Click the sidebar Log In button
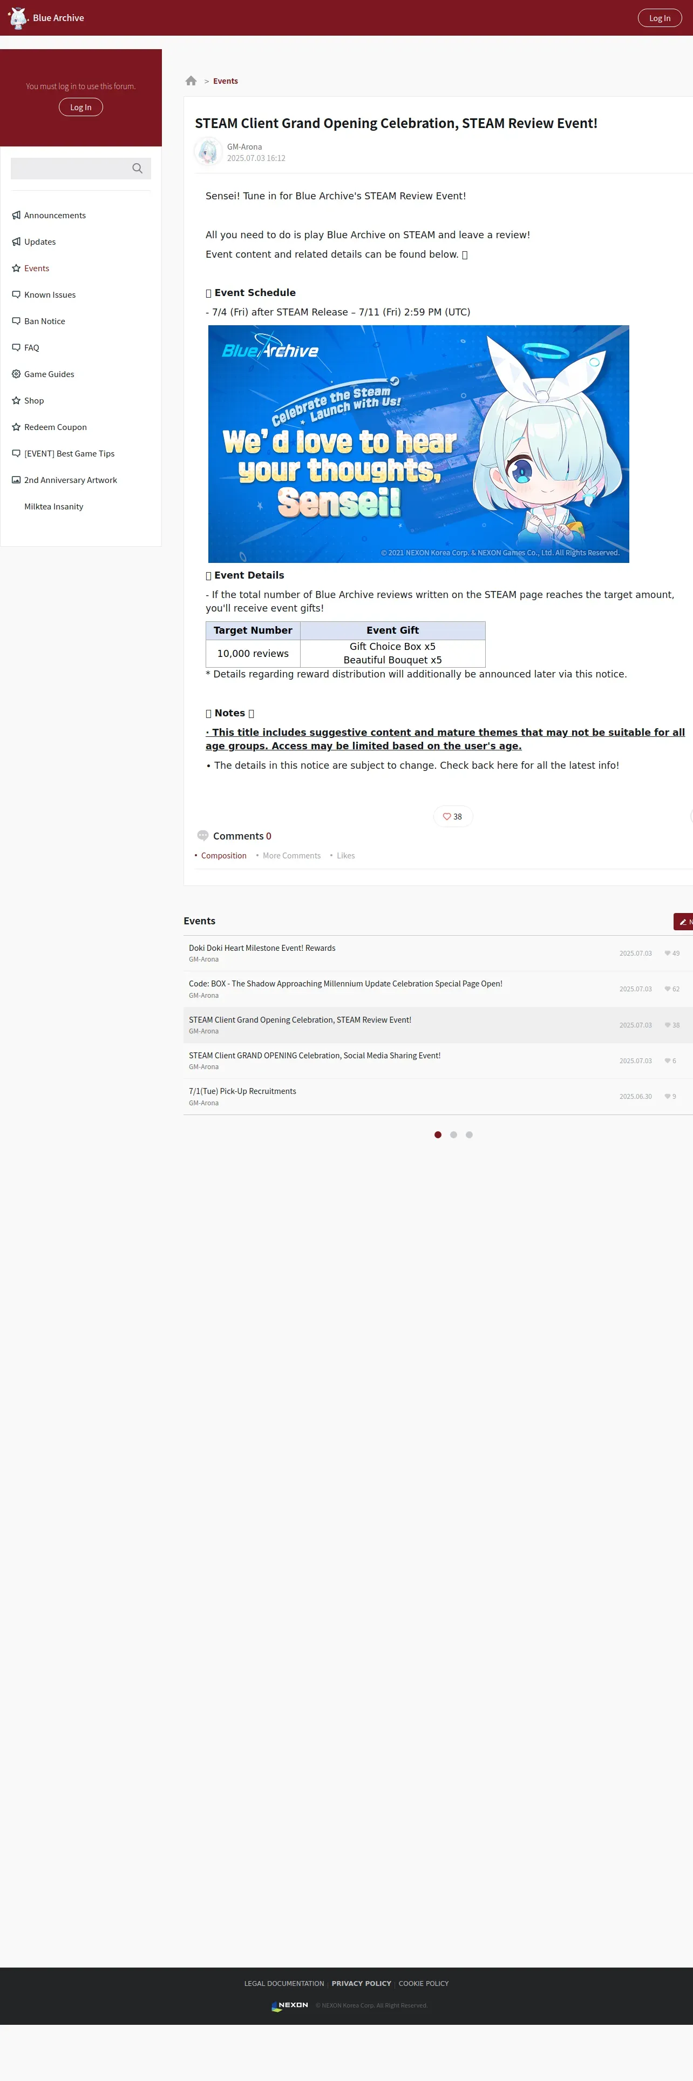This screenshot has width=693, height=2081. (x=80, y=108)
